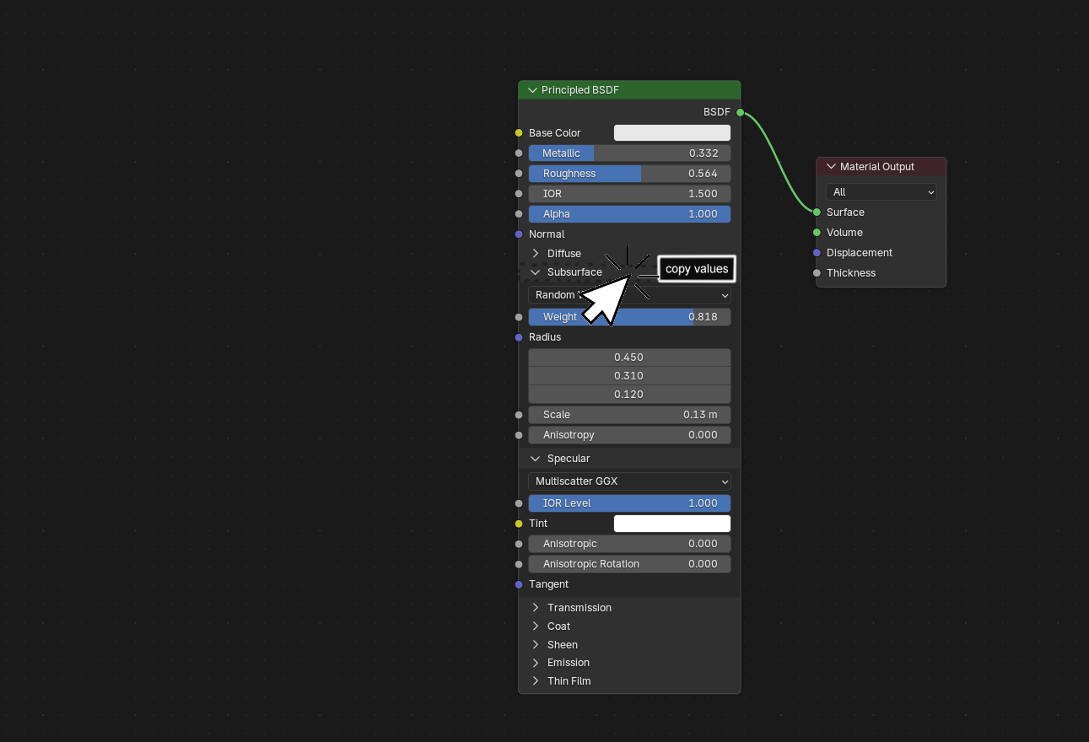Expand the Transmission panel
This screenshot has height=742, width=1089.
536,608
